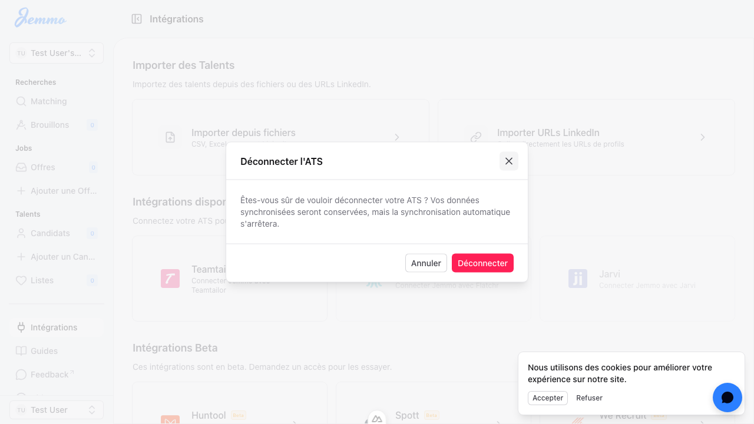Open the chat bubble widget
Screen dimensions: 754x424
(x=727, y=397)
